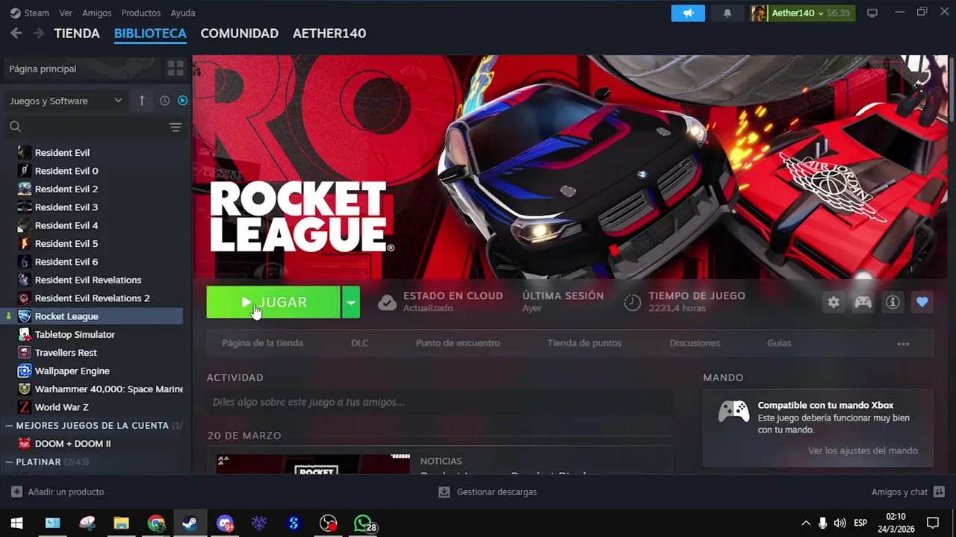This screenshot has width=956, height=537.
Task: Select Resident Evil Revelations 2
Action: 92,298
